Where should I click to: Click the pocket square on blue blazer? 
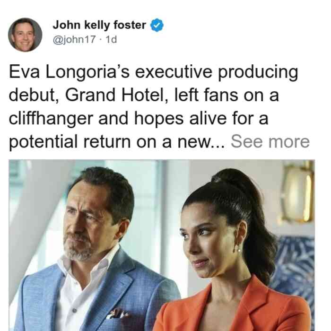[117, 314]
